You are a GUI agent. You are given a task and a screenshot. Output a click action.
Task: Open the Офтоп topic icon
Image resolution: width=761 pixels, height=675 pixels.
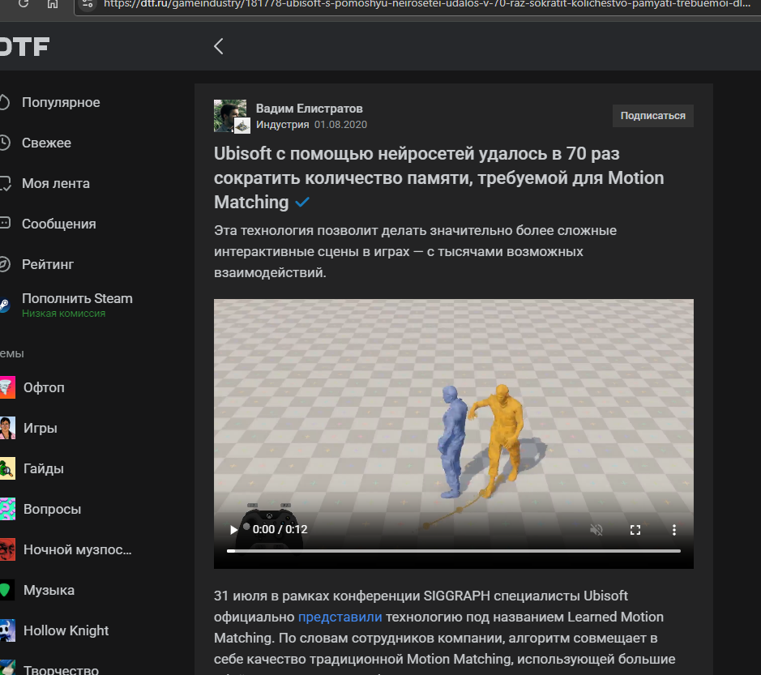point(7,387)
